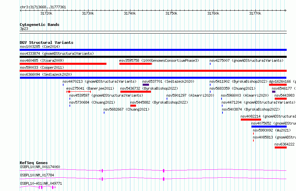Select nsv5403874 (ByrskaBishop2022) label

tap(251, 109)
